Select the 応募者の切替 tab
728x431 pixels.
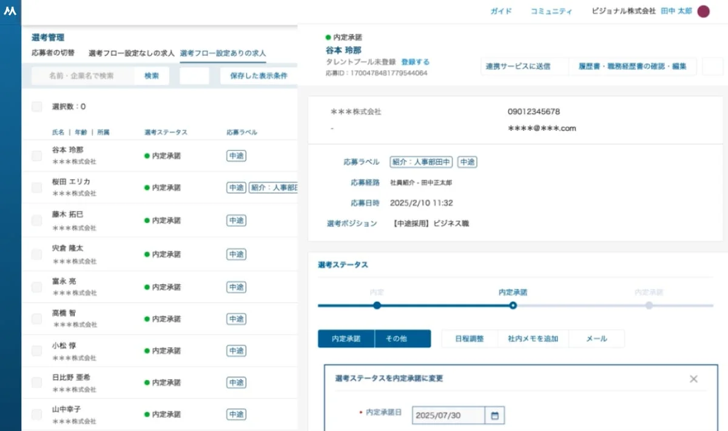click(x=51, y=53)
